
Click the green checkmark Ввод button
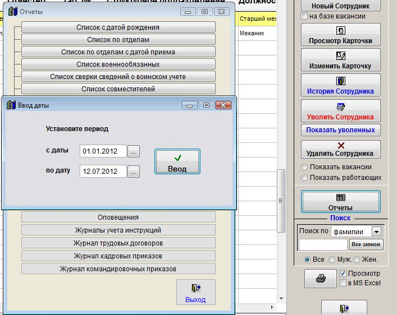(x=177, y=161)
